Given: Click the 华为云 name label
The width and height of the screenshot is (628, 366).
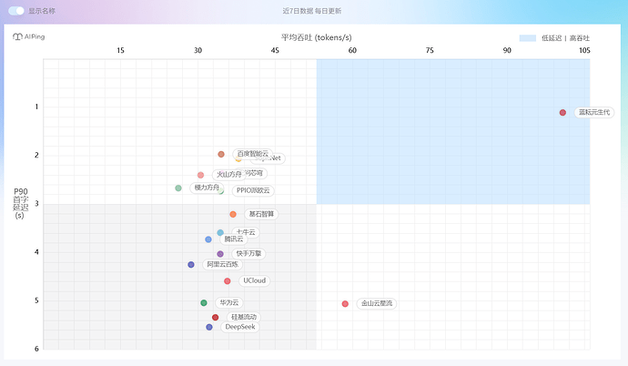Looking at the screenshot, I should click(x=229, y=302).
